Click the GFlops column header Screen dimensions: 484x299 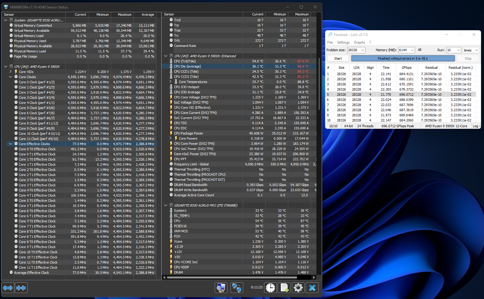407,68
